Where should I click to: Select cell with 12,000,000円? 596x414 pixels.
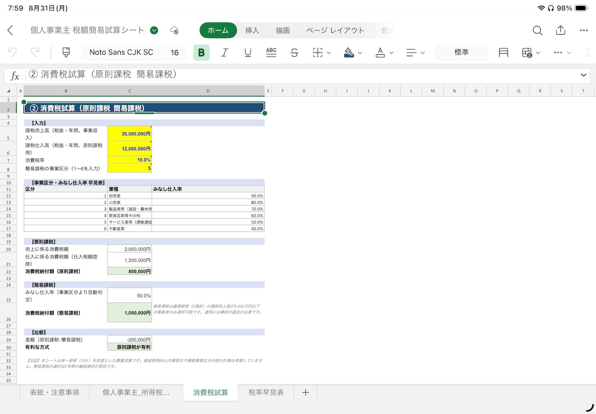pyautogui.click(x=129, y=148)
